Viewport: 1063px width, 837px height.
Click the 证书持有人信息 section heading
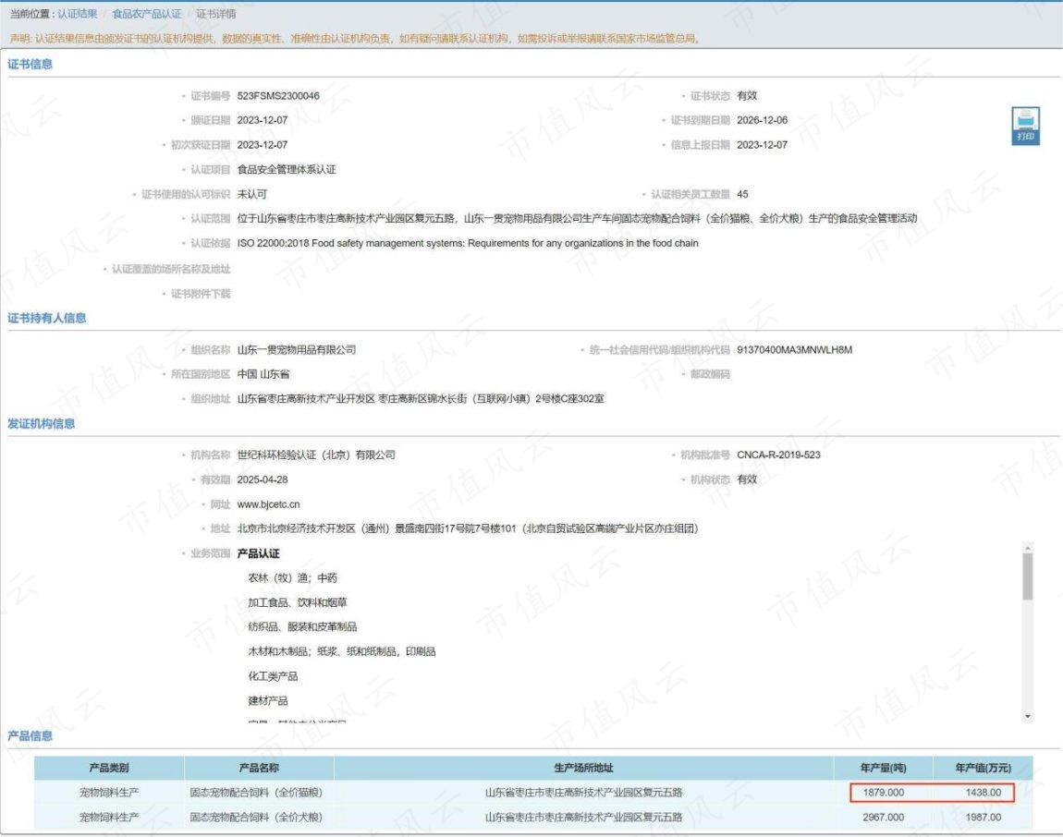pos(47,318)
